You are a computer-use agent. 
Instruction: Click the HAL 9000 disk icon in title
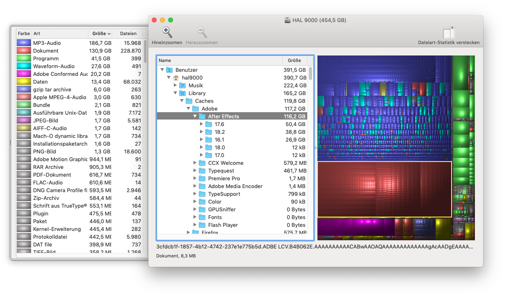pos(288,20)
